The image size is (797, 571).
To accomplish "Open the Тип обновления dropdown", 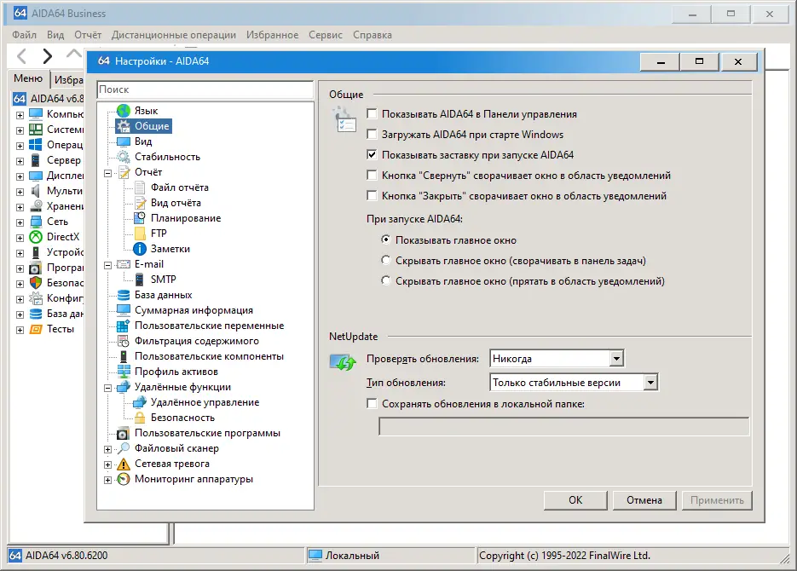I will [650, 382].
